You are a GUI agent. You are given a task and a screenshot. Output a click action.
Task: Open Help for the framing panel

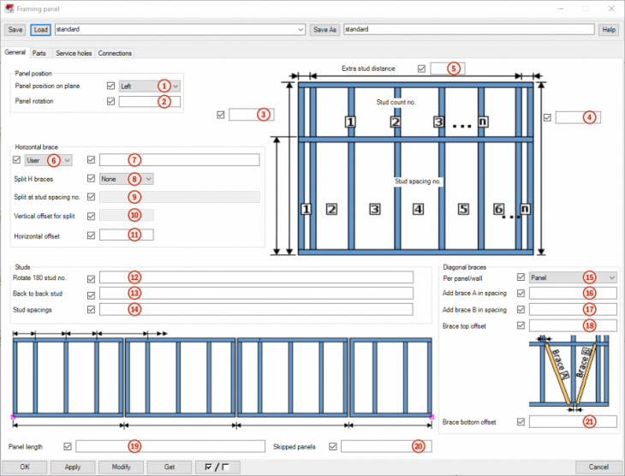608,29
